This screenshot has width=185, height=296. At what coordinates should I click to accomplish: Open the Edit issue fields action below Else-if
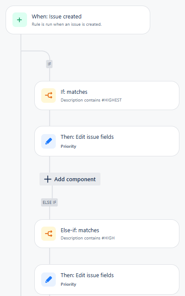(107, 279)
